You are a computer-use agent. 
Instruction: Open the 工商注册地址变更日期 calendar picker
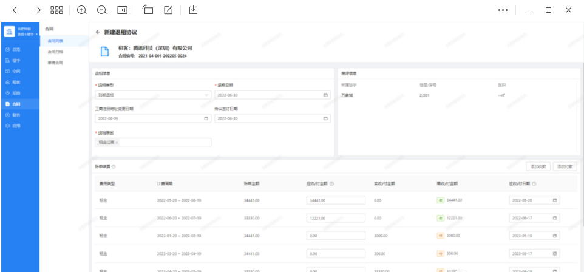pos(205,118)
